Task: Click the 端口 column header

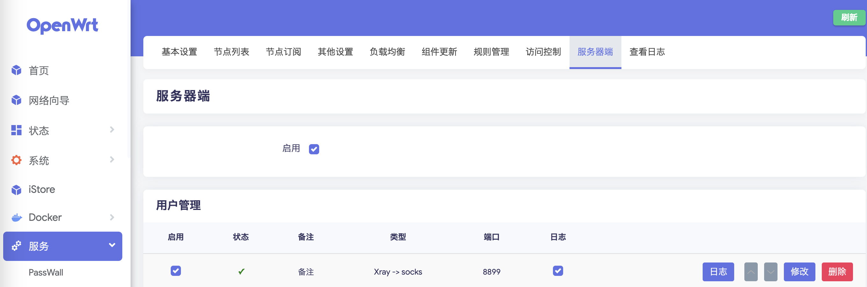Action: [491, 237]
